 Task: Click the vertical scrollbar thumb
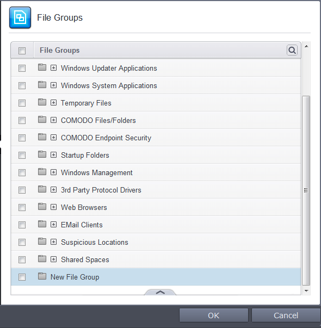tap(306, 190)
